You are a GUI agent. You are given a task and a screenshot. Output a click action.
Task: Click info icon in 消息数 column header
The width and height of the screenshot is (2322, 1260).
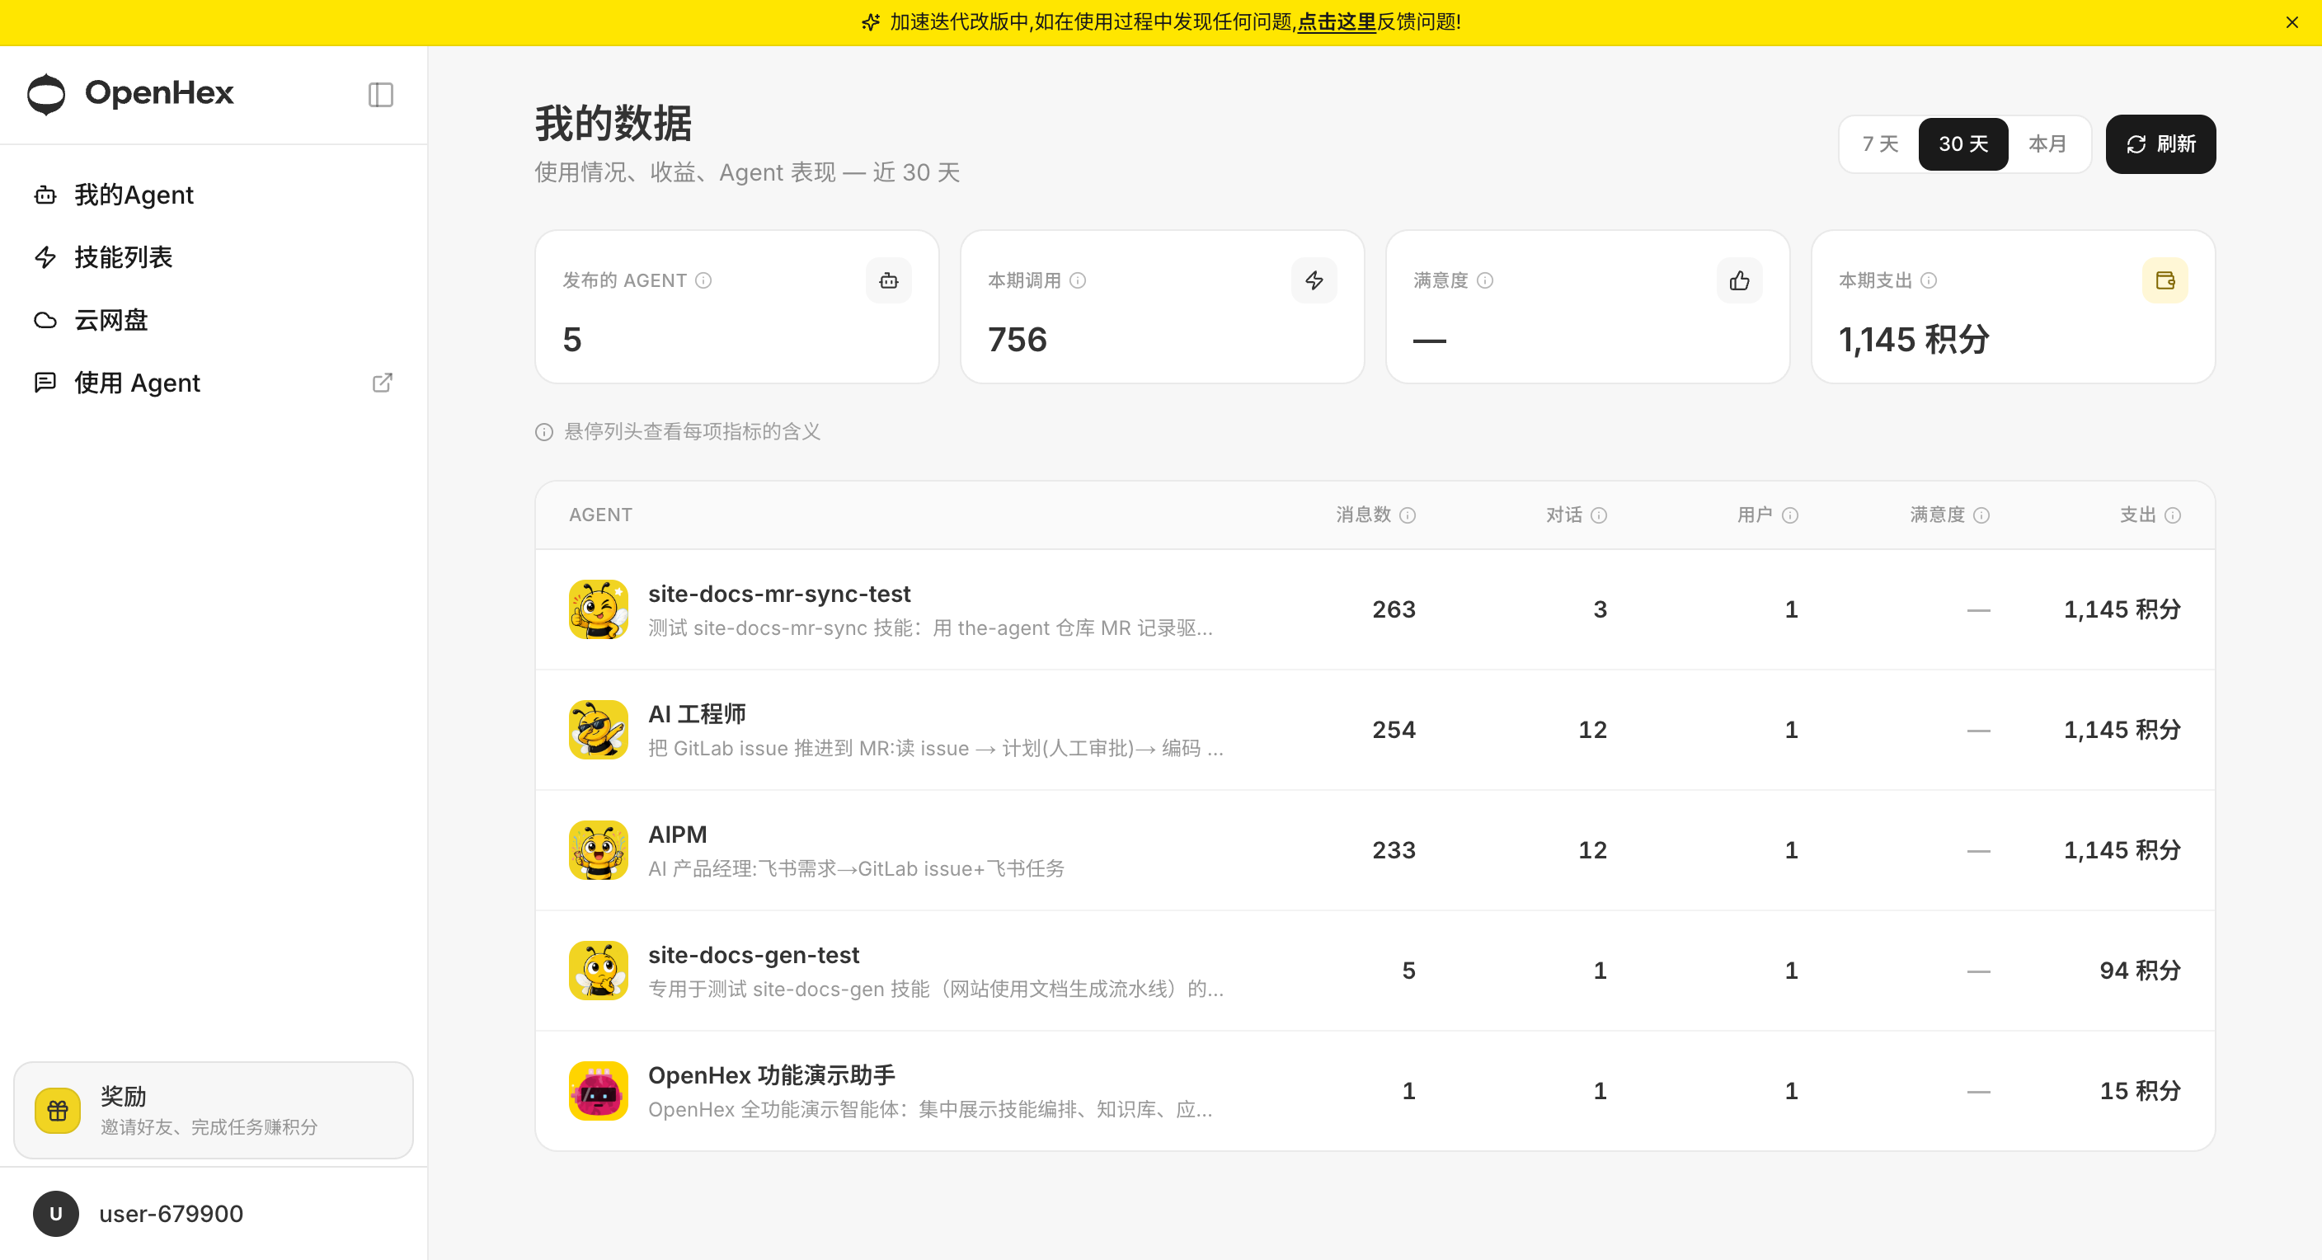coord(1408,515)
